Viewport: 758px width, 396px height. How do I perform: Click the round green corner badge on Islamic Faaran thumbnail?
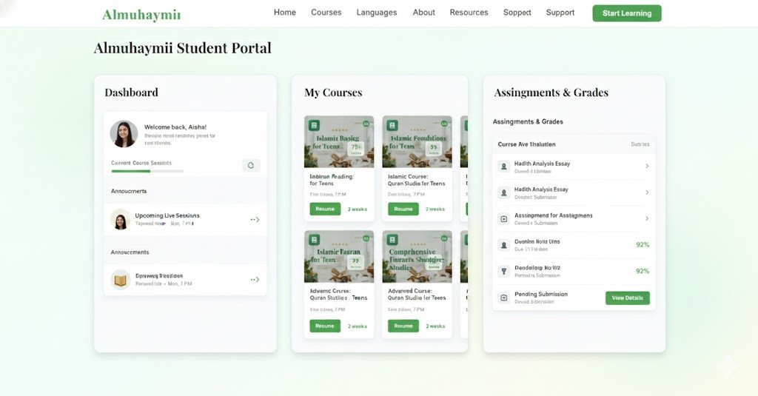[x=366, y=238]
